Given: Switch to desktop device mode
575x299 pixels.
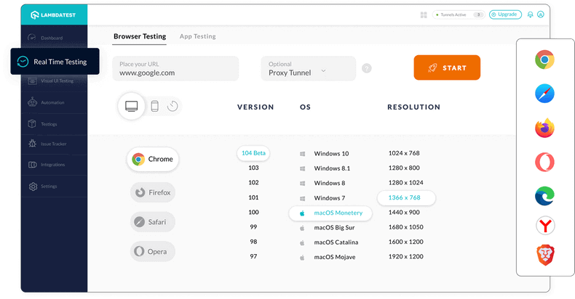Looking at the screenshot, I should click(x=132, y=106).
